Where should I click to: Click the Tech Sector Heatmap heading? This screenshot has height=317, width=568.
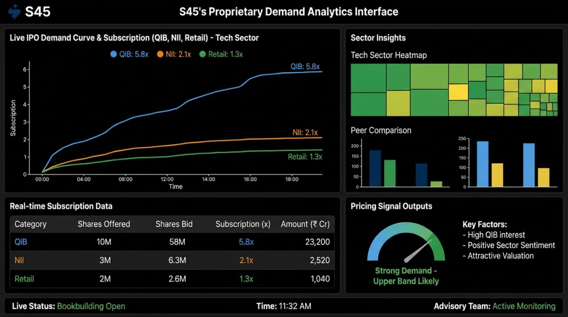389,55
